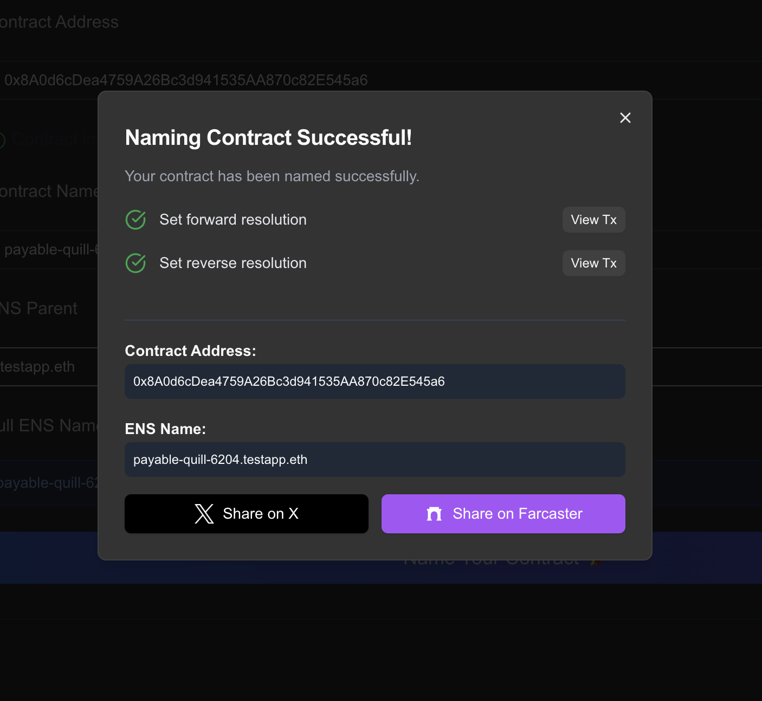Click the Share on Farcaster button
Screen dimensions: 762x701
[503, 514]
